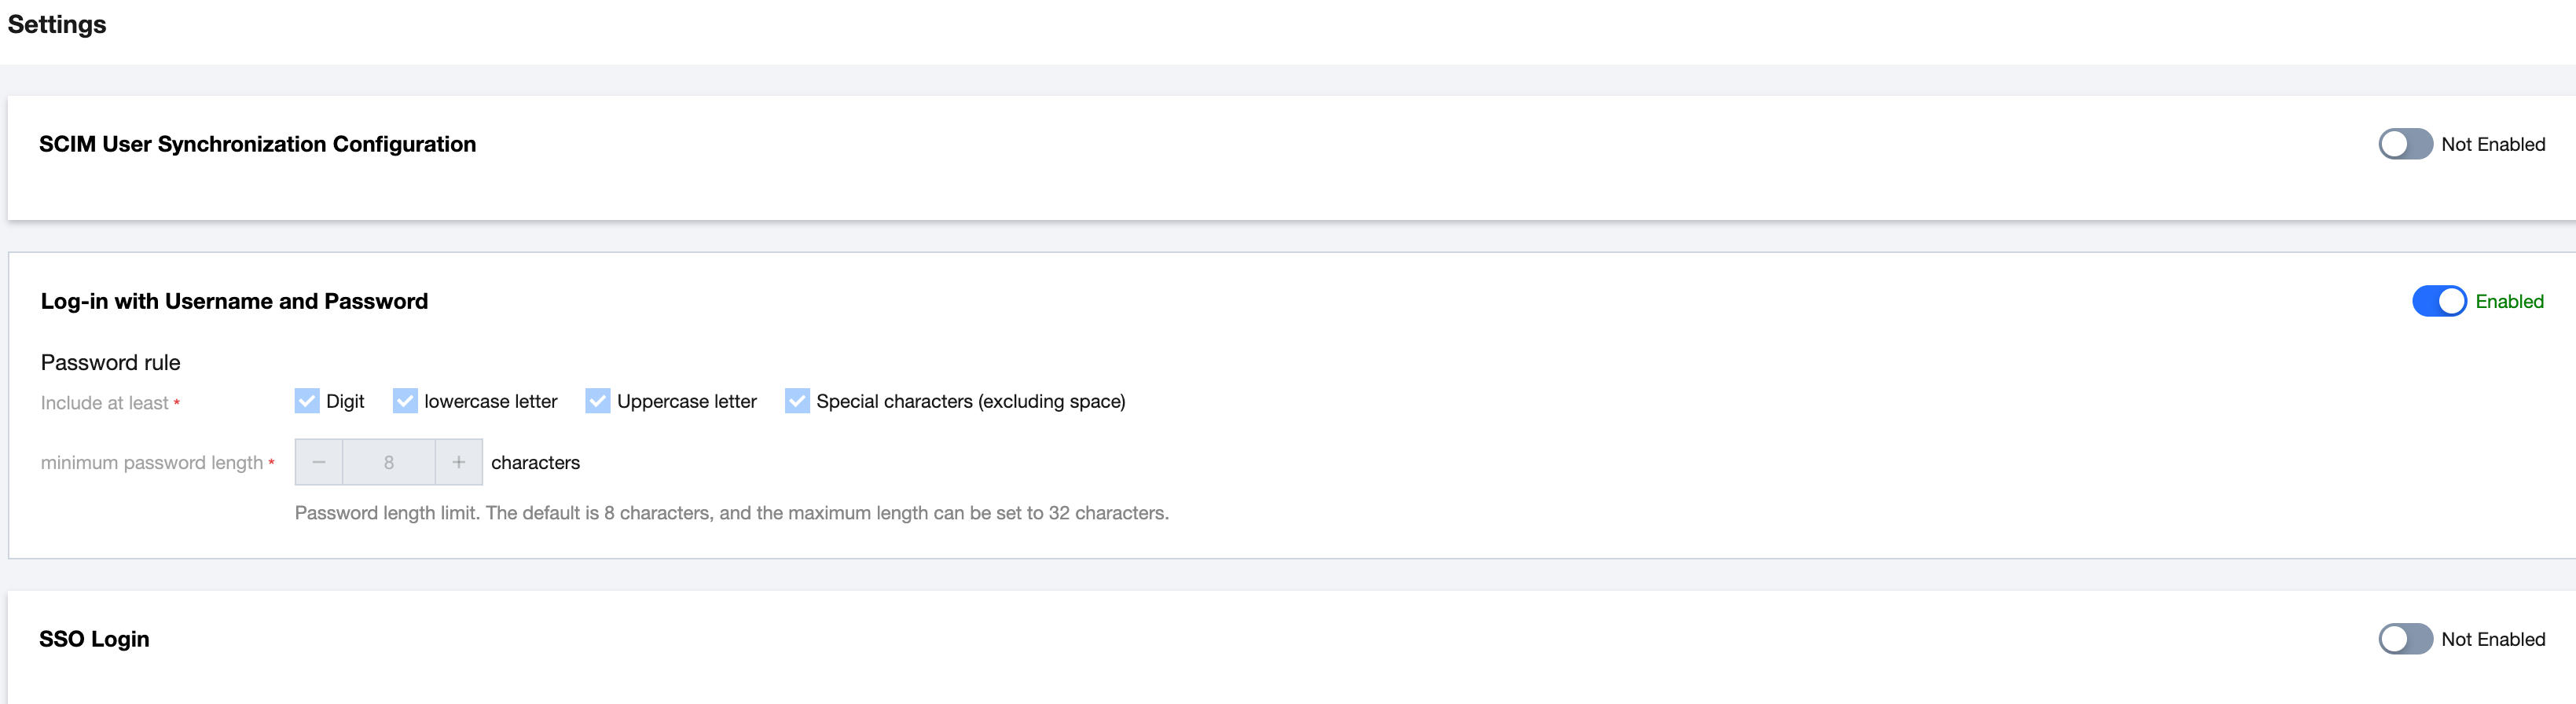Click the minimum password length number field
Viewport: 2576px width, 704px height.
389,462
